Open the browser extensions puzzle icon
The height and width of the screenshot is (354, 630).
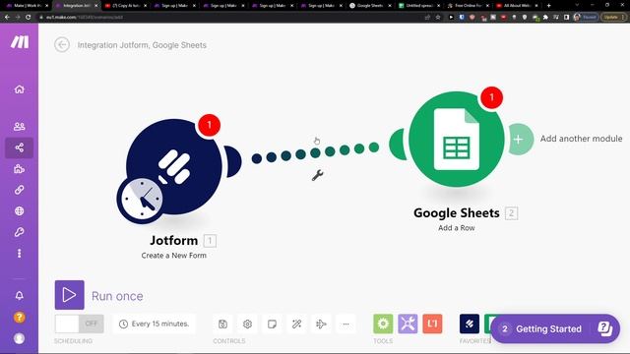(x=545, y=18)
